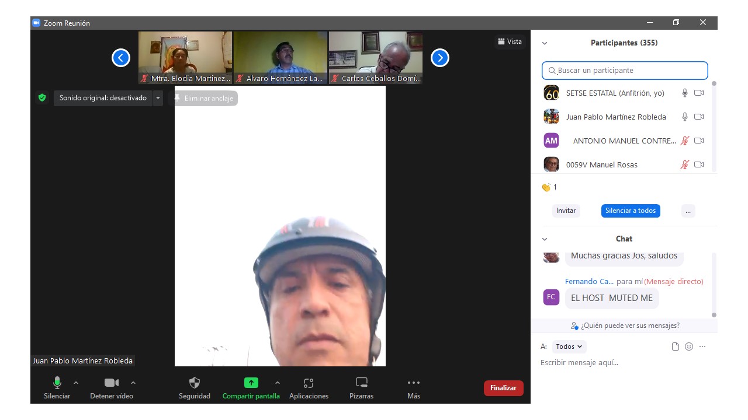Toggle Juan Pablo Martínez Robleda camera icon

click(699, 117)
